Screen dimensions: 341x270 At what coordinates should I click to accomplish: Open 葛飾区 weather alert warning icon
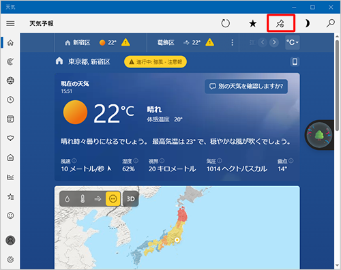click(x=209, y=42)
